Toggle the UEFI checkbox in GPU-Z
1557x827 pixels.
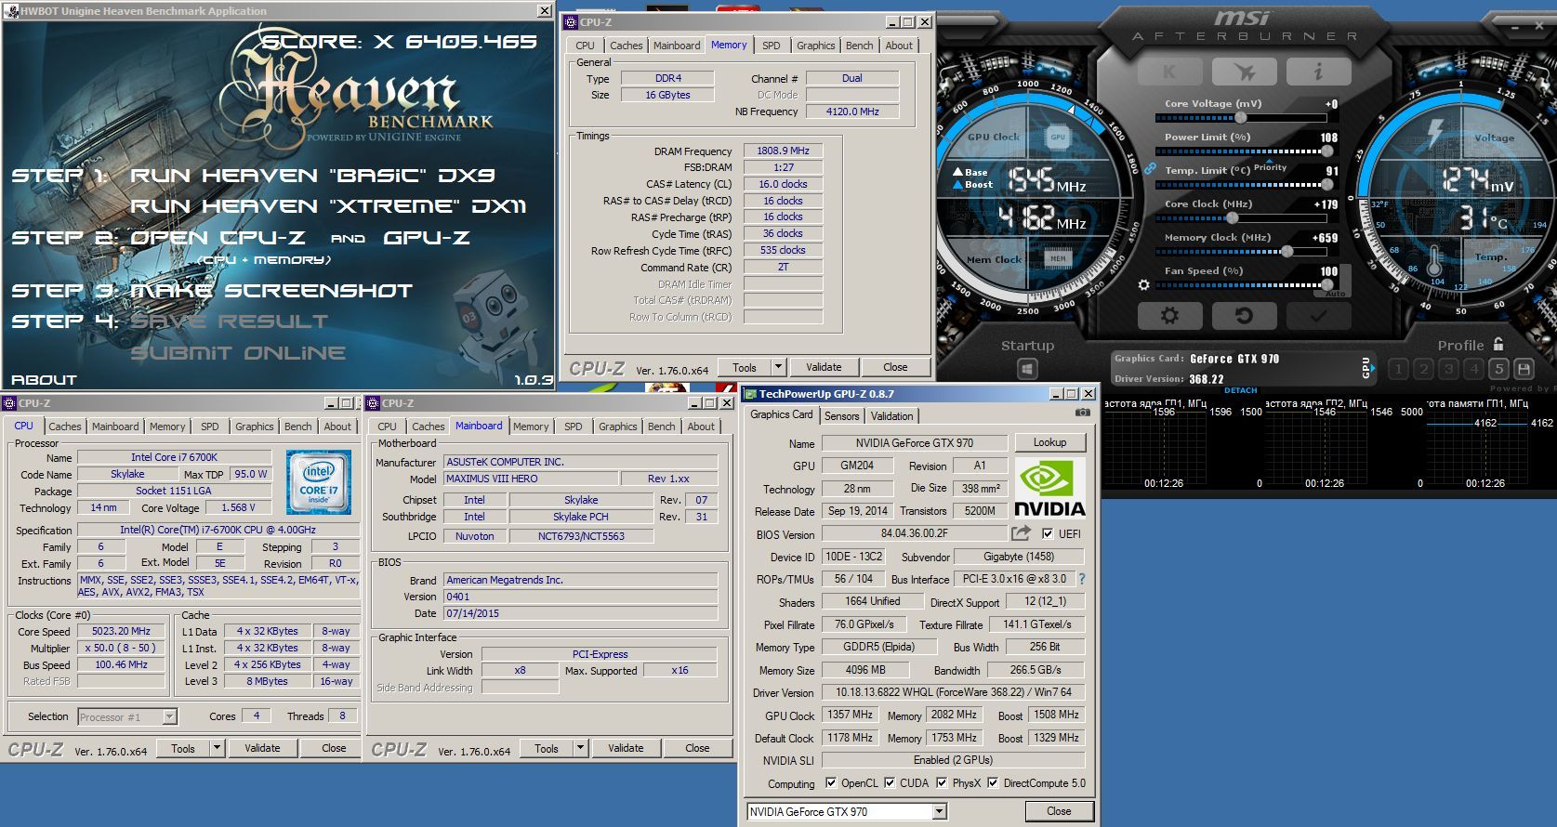click(x=1048, y=533)
